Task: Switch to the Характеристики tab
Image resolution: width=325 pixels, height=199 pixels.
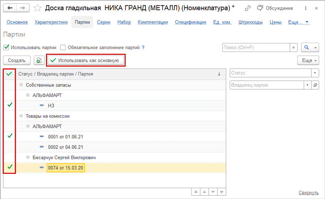Action: click(x=51, y=22)
